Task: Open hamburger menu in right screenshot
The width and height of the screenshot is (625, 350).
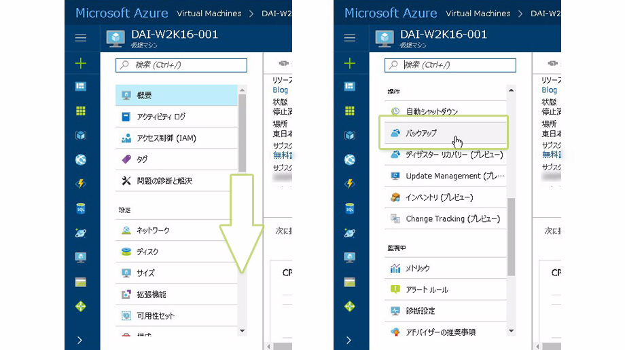Action: tap(350, 38)
